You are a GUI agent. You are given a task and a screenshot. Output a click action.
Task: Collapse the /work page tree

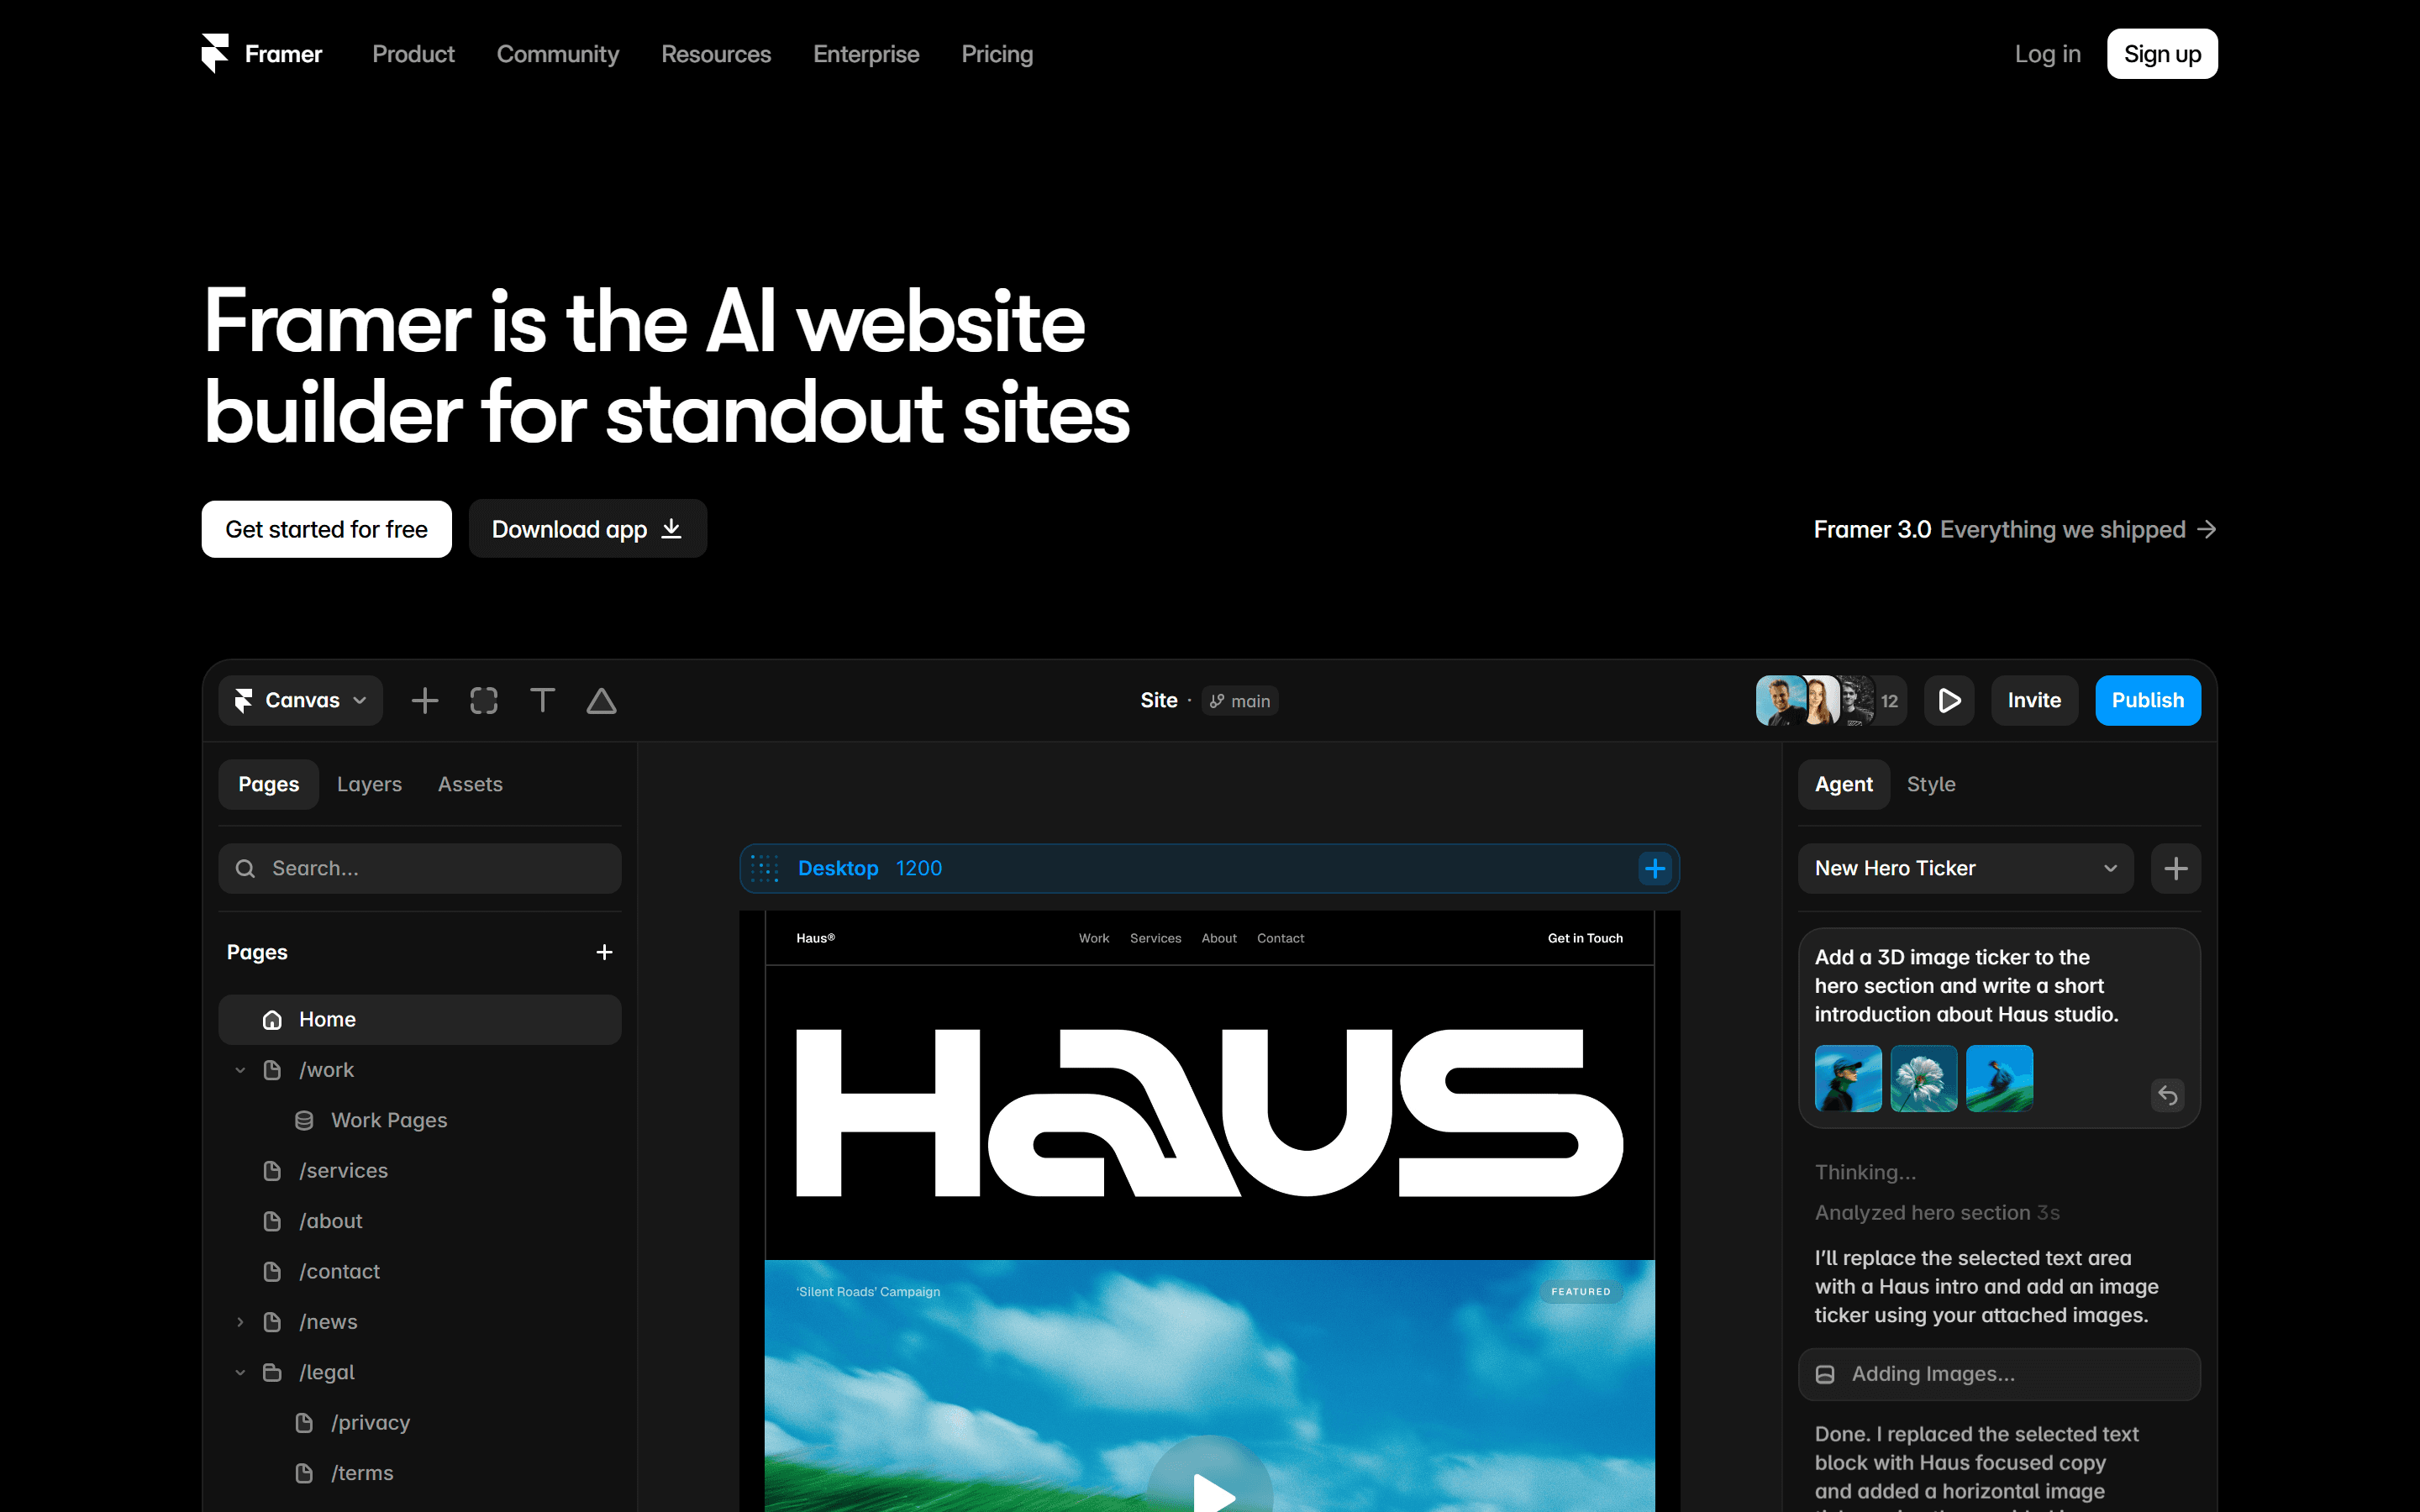coord(240,1070)
